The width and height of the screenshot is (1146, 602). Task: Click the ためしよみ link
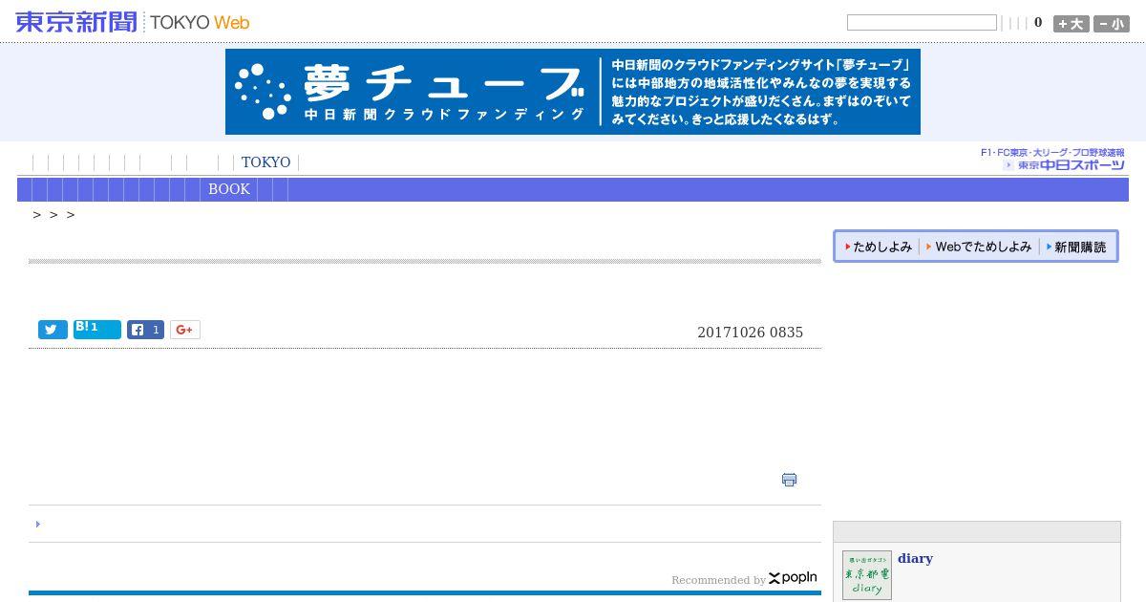[879, 247]
